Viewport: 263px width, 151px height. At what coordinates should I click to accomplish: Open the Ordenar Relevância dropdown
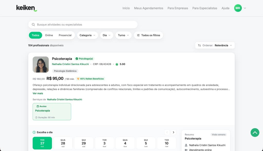pos(215,45)
